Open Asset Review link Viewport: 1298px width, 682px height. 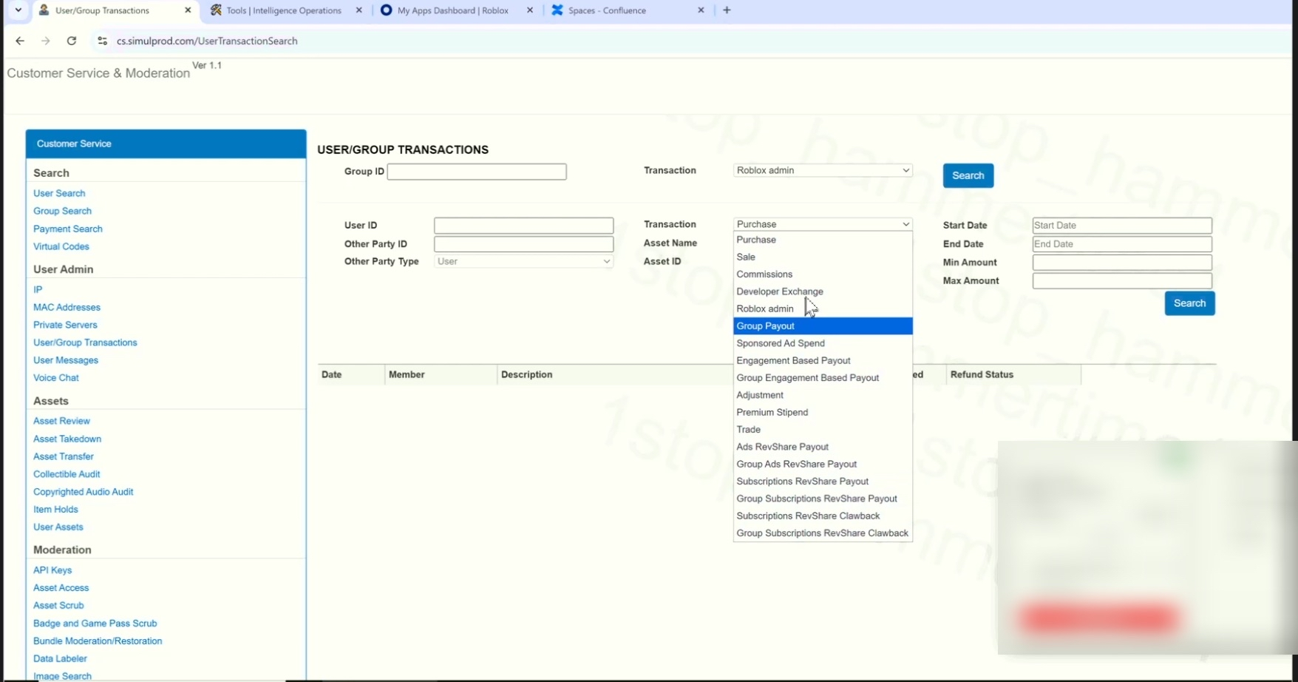point(61,421)
